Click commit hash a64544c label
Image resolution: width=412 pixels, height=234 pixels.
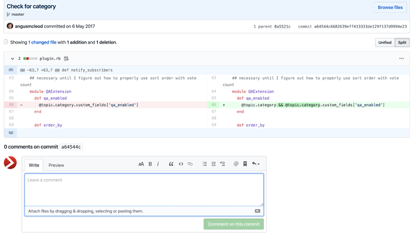(71, 147)
